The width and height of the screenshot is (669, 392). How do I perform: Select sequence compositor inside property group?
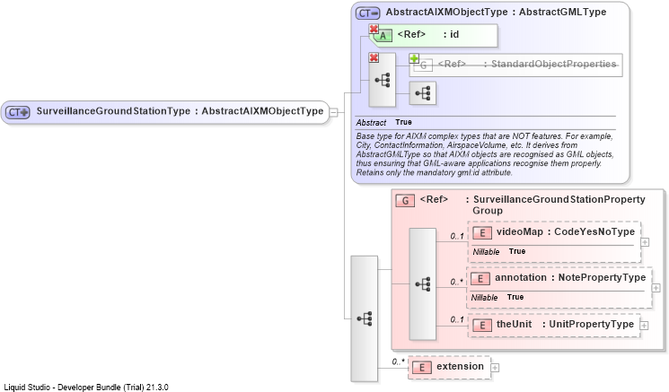[423, 283]
